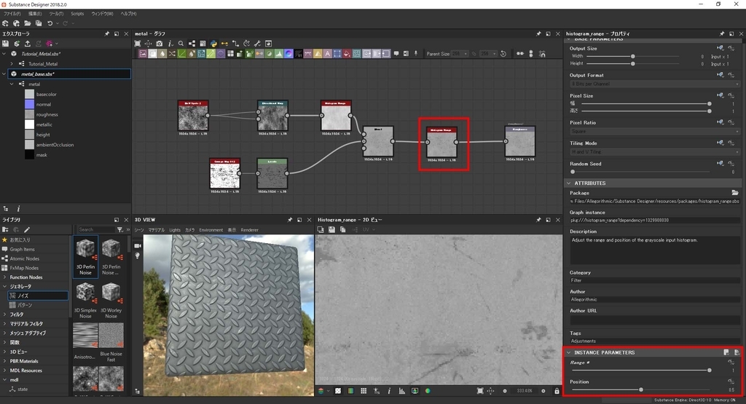Fit image to 2D view with frame icon
The width and height of the screenshot is (746, 404).
480,391
